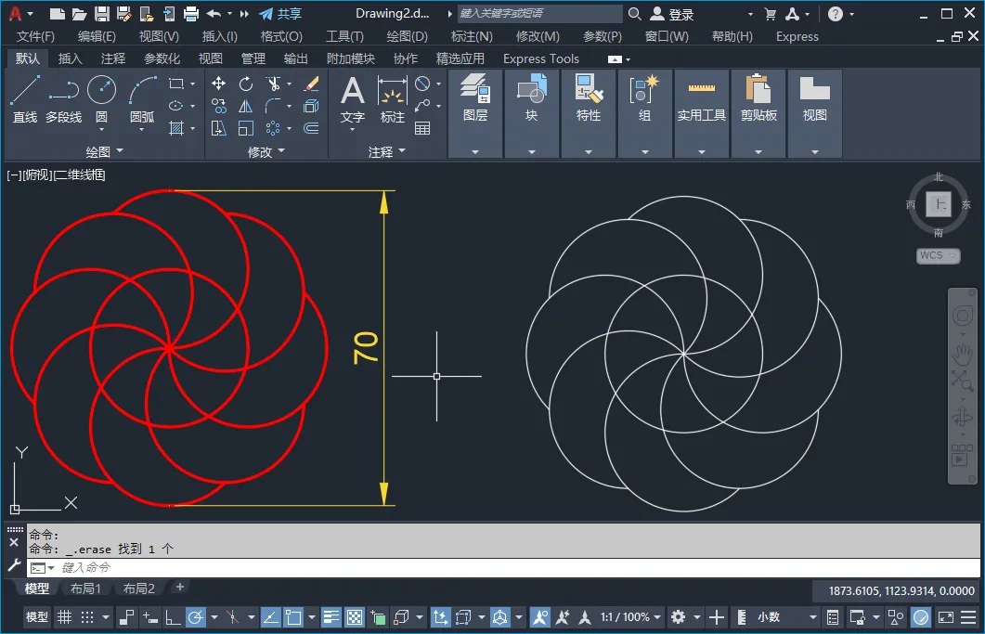
Task: Click the Explode tool icon
Action: coord(311,106)
